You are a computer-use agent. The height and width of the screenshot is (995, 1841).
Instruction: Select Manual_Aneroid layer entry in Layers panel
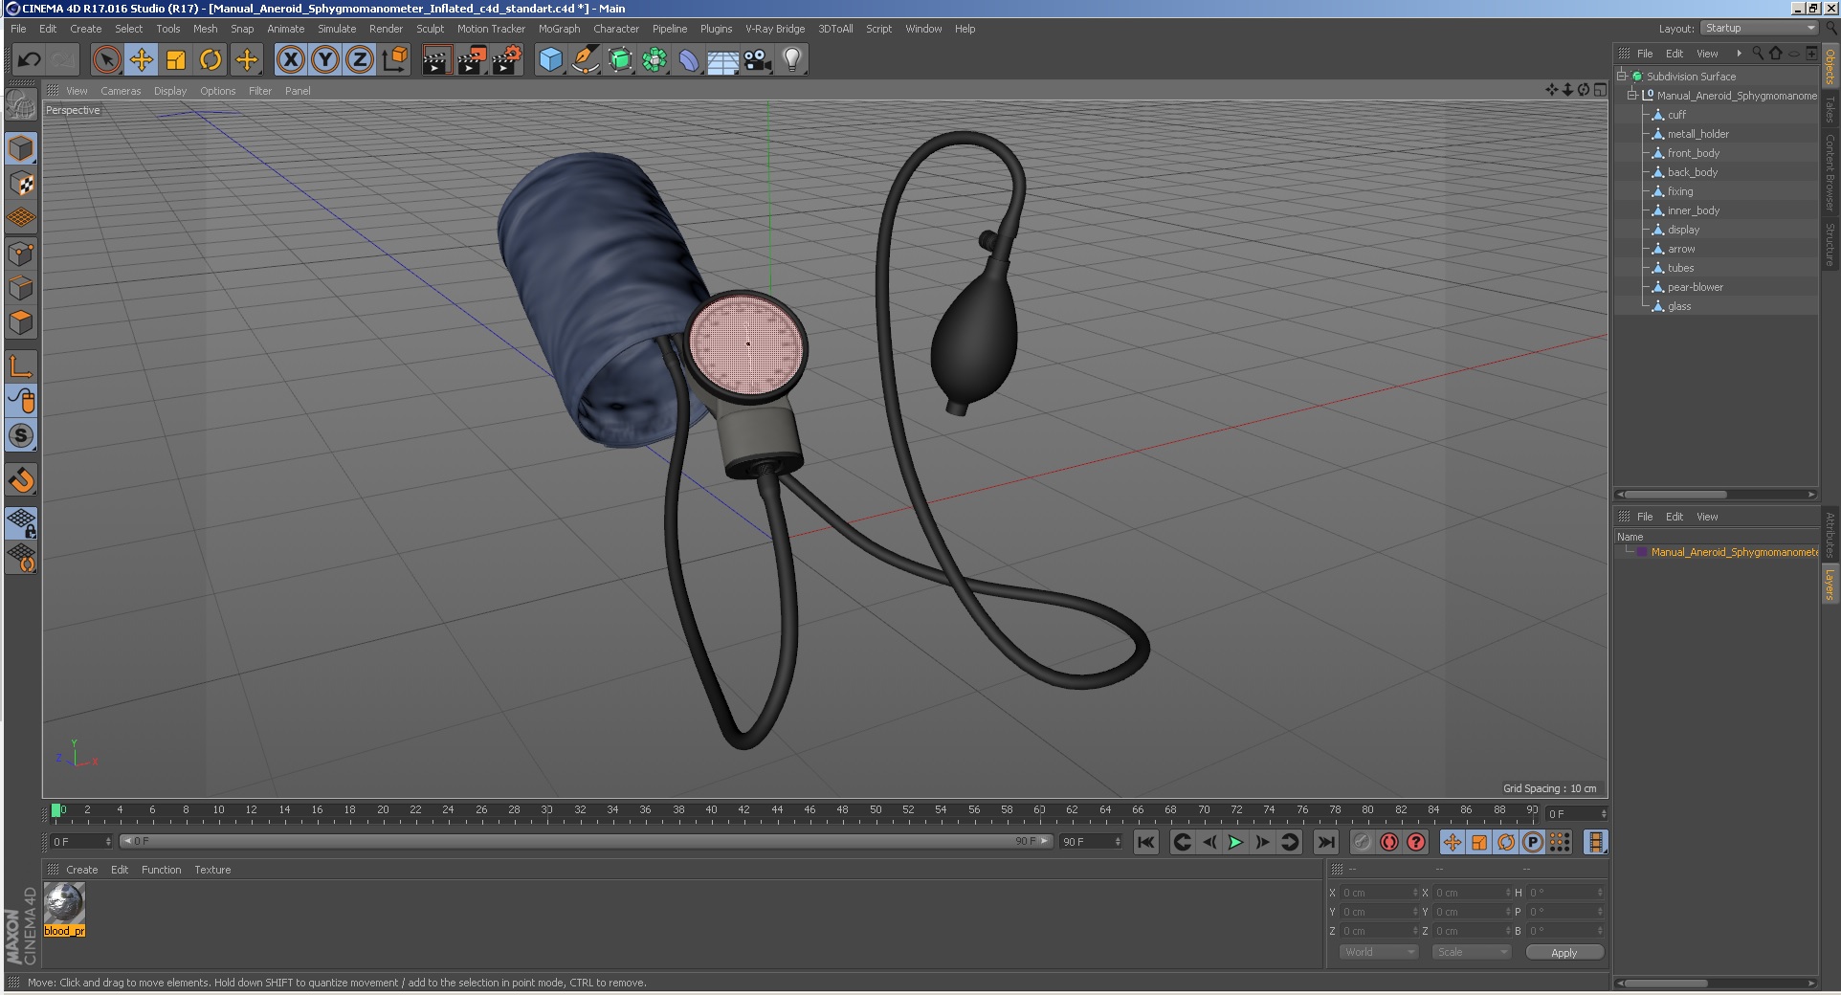coord(1733,552)
